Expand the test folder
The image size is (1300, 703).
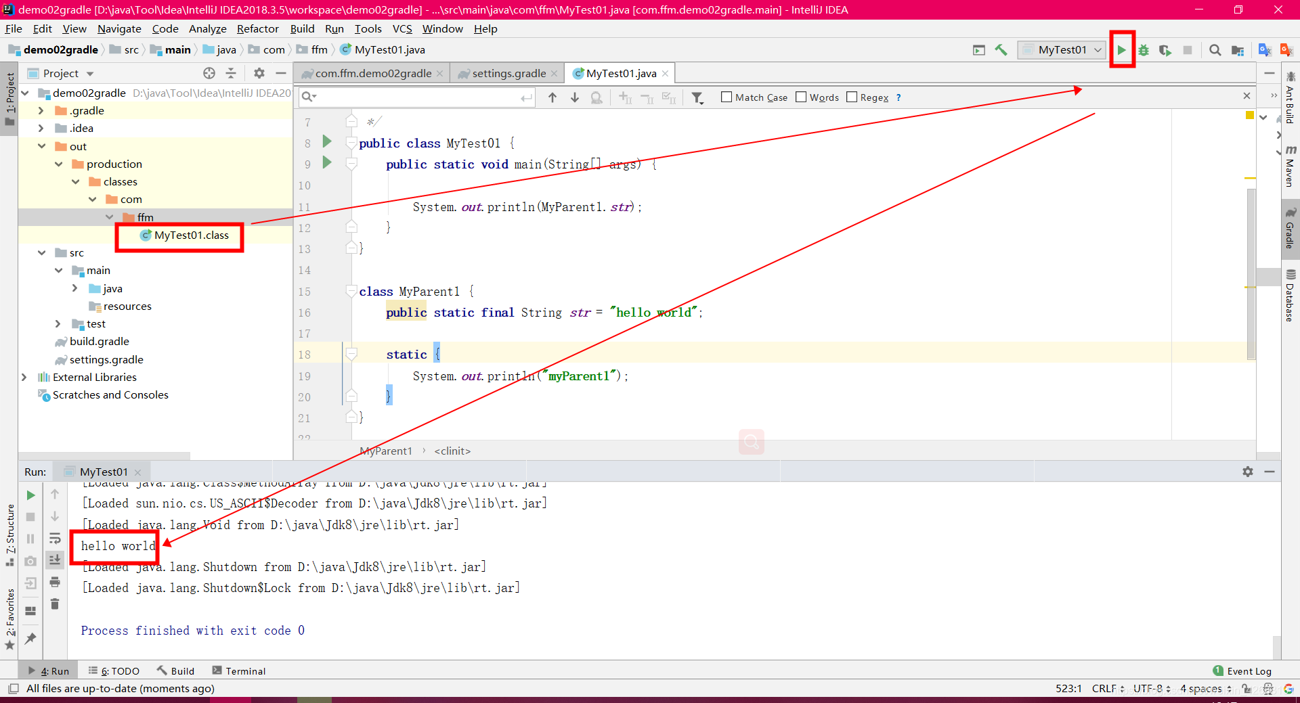[x=58, y=323]
